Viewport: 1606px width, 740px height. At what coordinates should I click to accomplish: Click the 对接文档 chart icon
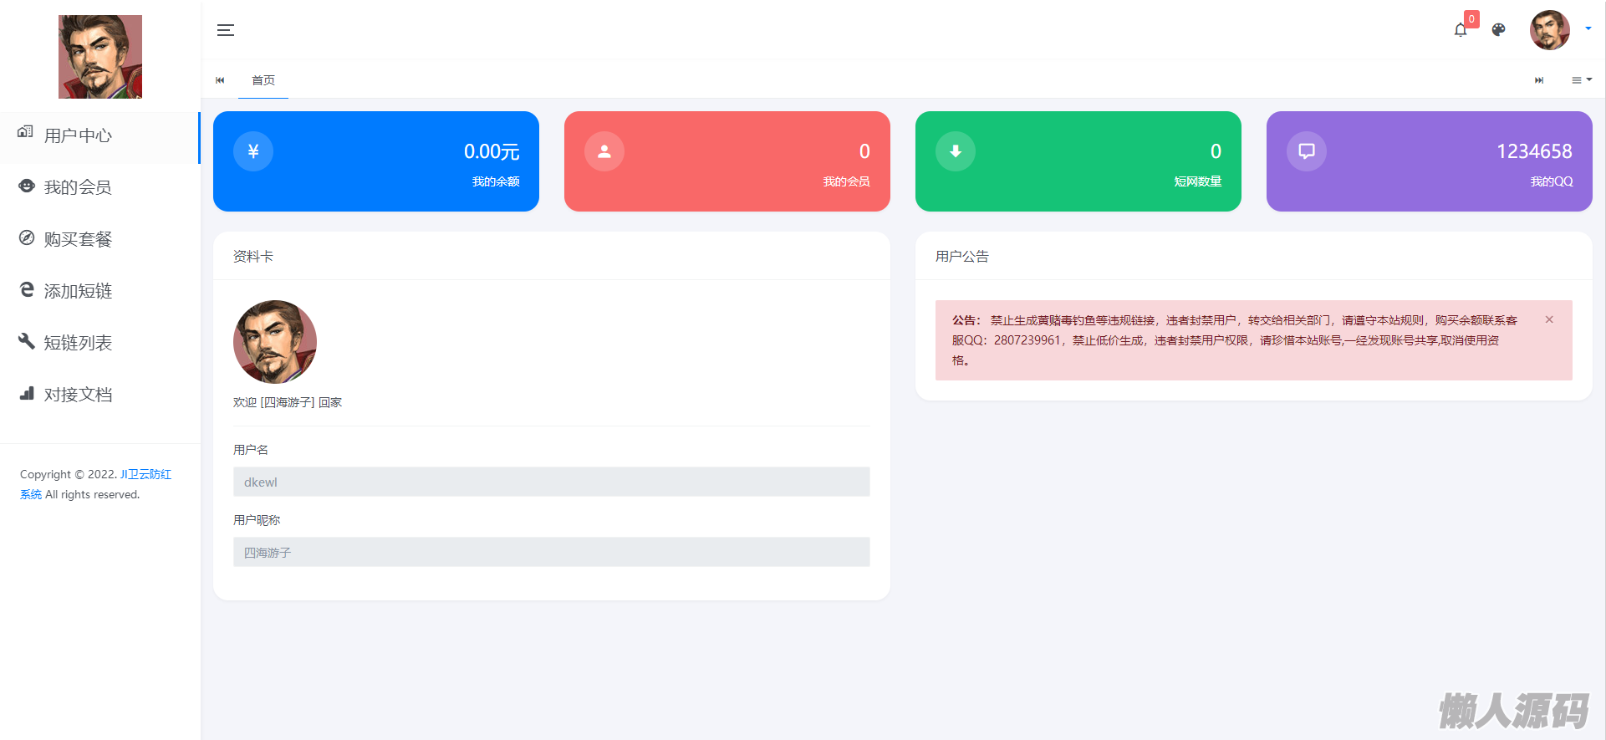pyautogui.click(x=27, y=393)
